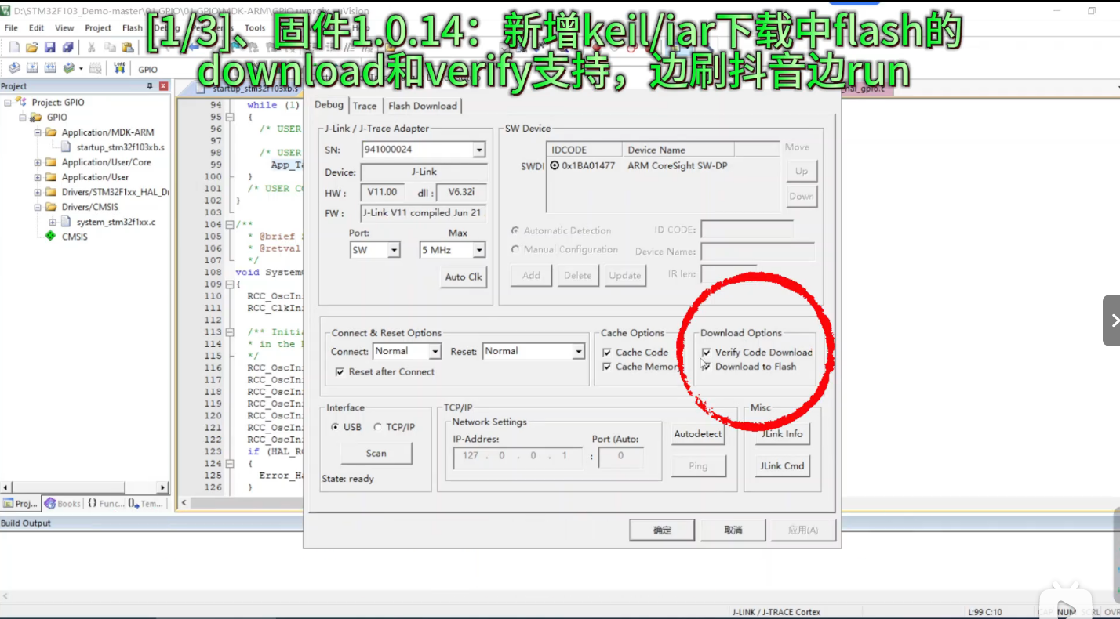Click the Open file toolbar icon
This screenshot has height=619, width=1120.
[32, 48]
